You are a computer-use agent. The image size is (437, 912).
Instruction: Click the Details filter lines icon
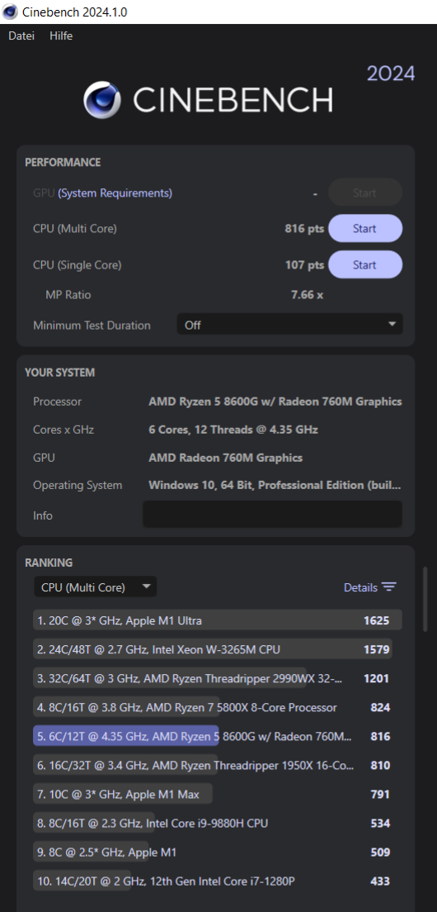tap(389, 587)
